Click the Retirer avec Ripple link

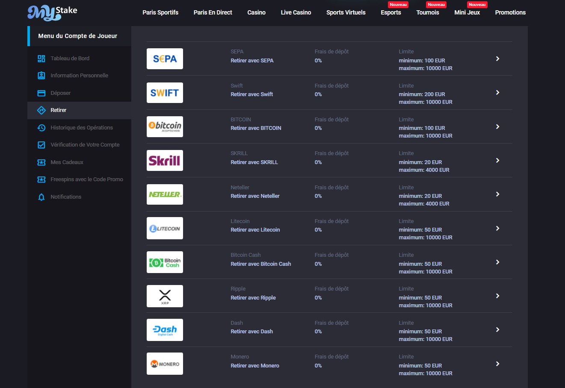tap(253, 298)
